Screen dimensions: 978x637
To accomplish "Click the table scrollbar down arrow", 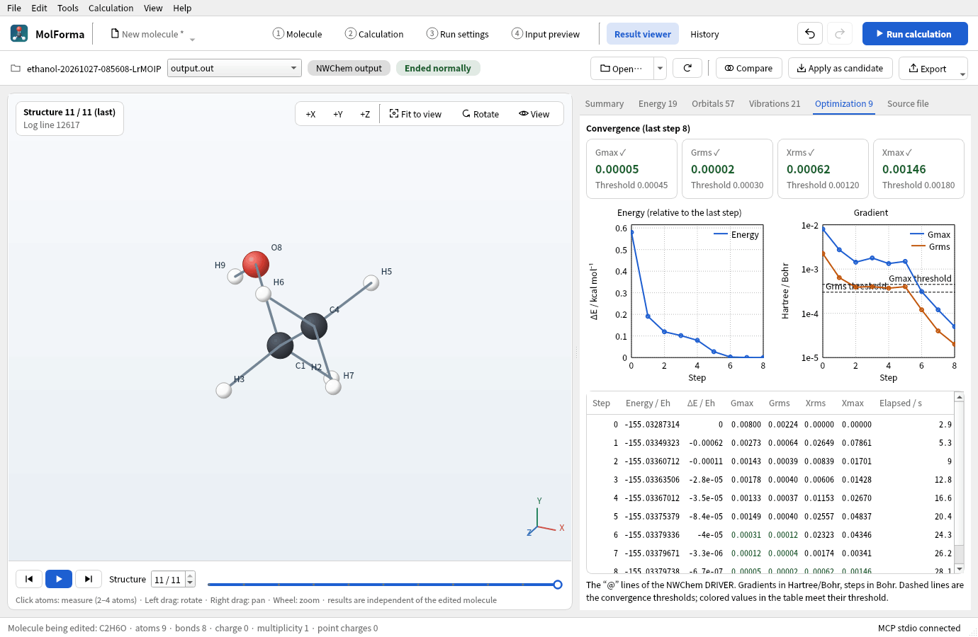I will (960, 568).
